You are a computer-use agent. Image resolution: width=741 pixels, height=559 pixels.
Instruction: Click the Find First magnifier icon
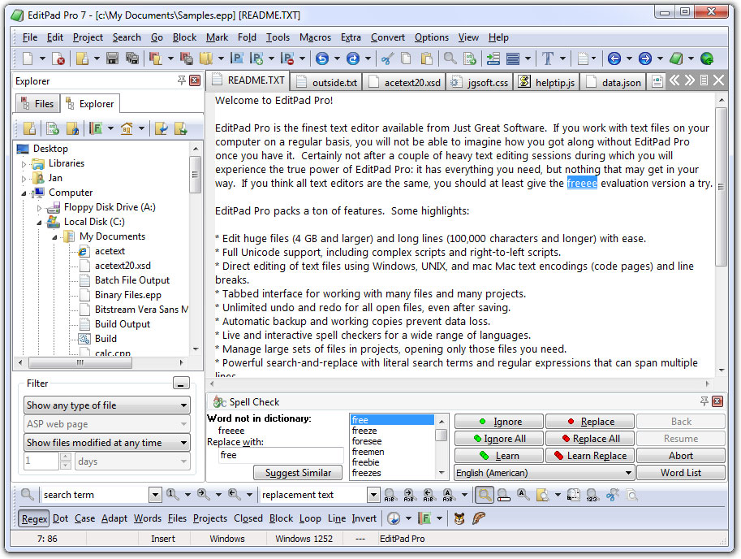(173, 495)
